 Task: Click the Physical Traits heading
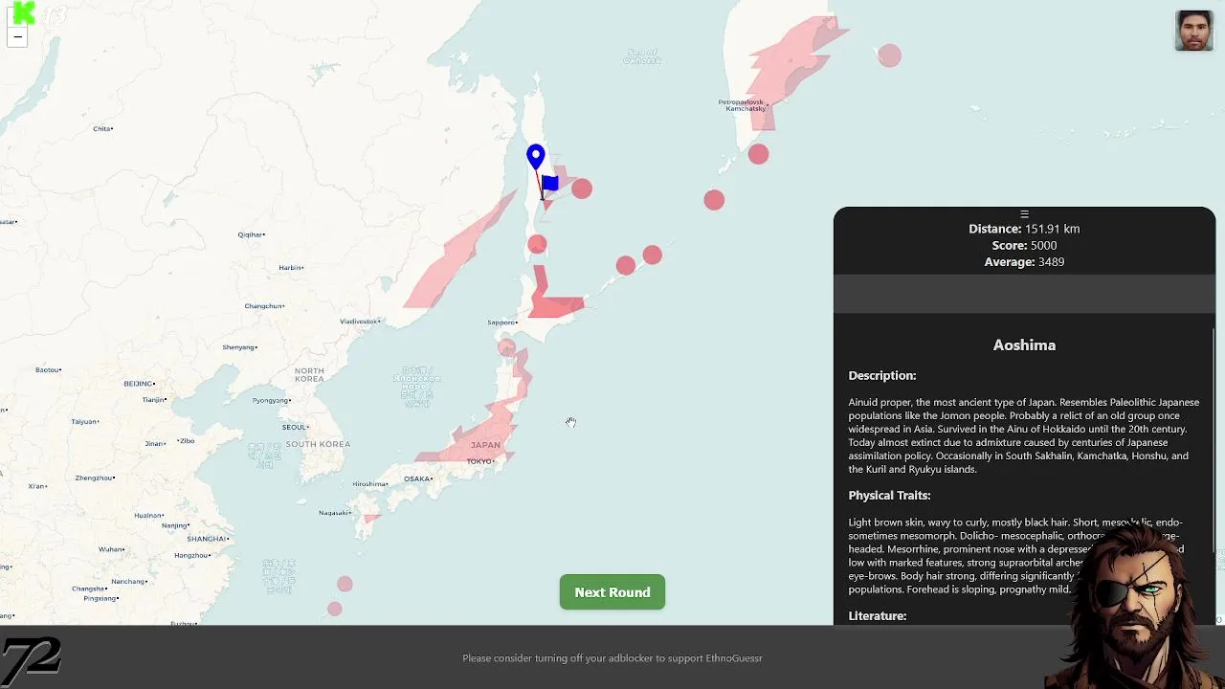889,495
